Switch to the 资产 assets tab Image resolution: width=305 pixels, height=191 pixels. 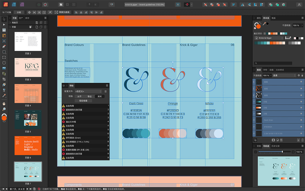[21, 18]
